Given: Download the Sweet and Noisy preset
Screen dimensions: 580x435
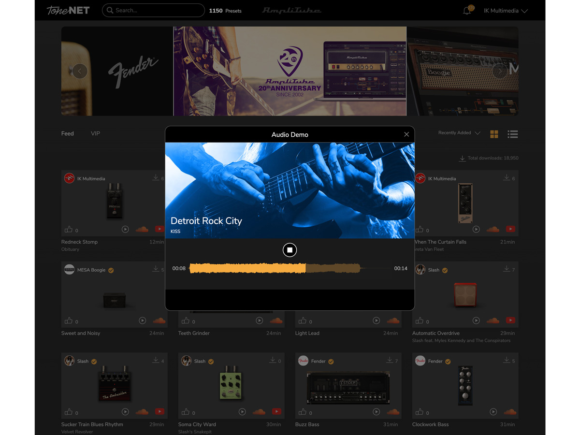Looking at the screenshot, I should [x=156, y=269].
